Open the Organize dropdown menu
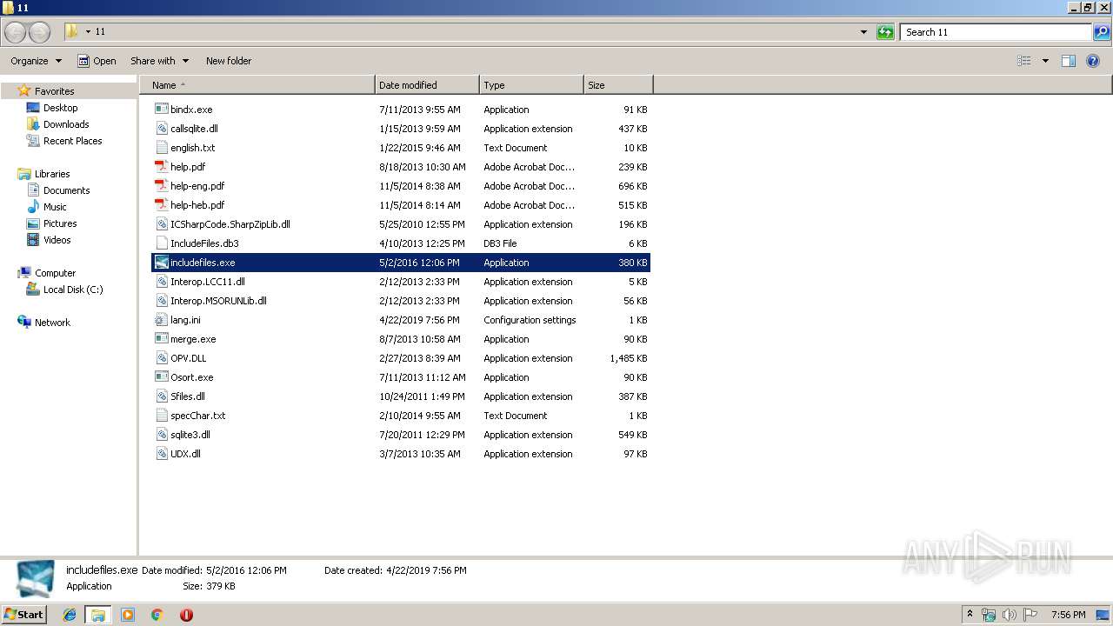This screenshot has width=1113, height=626. (x=36, y=61)
